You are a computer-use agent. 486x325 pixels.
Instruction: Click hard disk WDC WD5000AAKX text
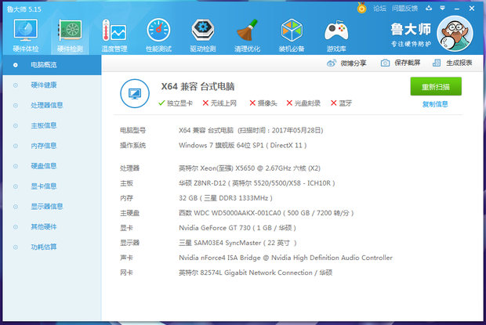(267, 213)
